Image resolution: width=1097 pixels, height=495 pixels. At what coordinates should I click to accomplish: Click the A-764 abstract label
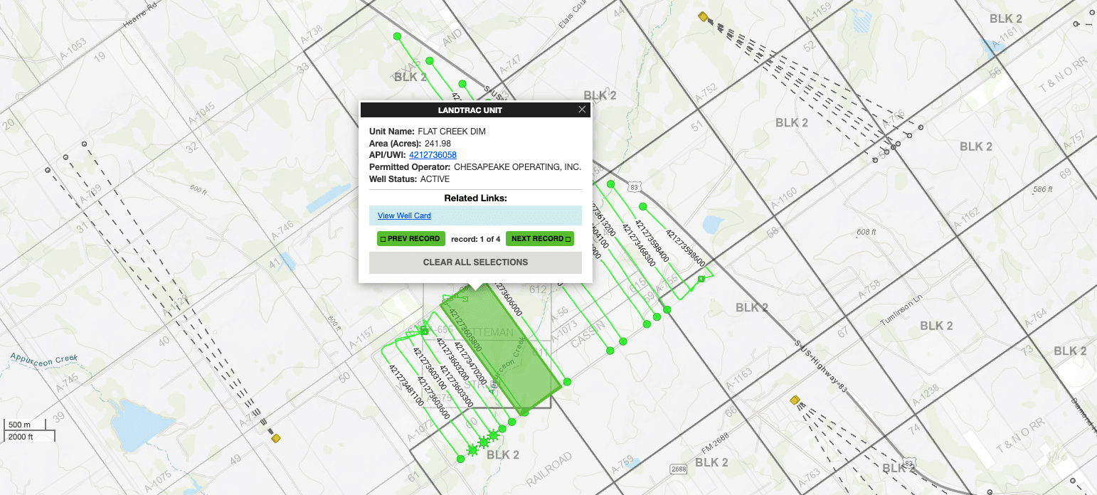[1037, 318]
